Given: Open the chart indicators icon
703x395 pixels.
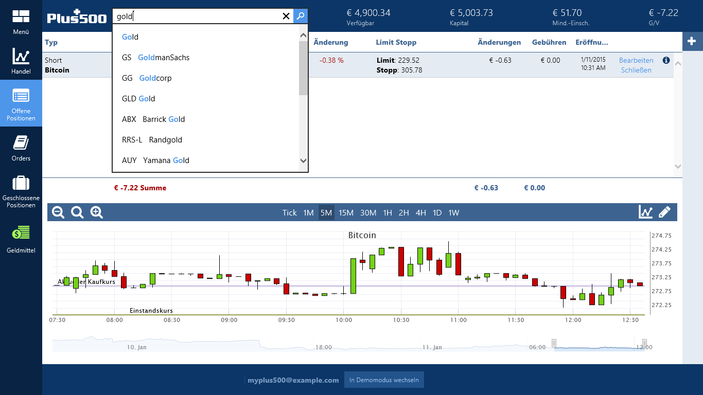Looking at the screenshot, I should coord(645,212).
